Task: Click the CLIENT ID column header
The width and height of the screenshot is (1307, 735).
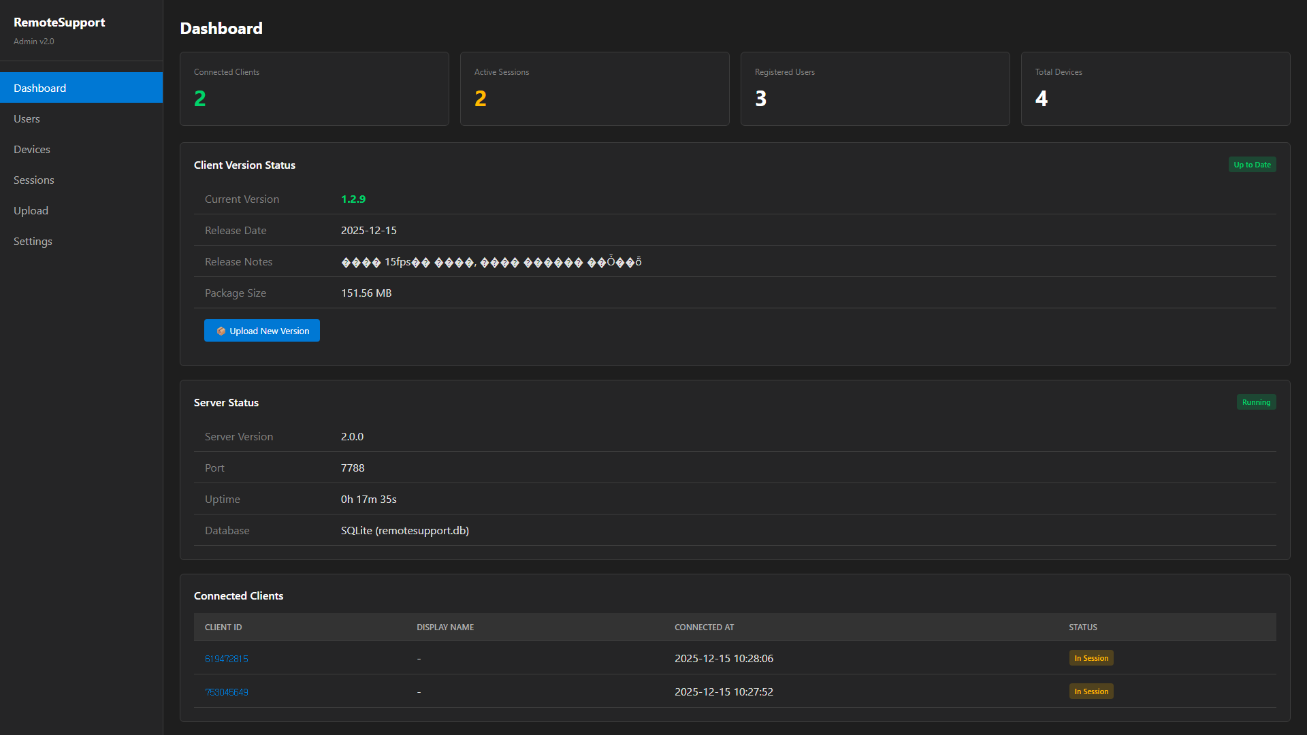Action: [223, 627]
